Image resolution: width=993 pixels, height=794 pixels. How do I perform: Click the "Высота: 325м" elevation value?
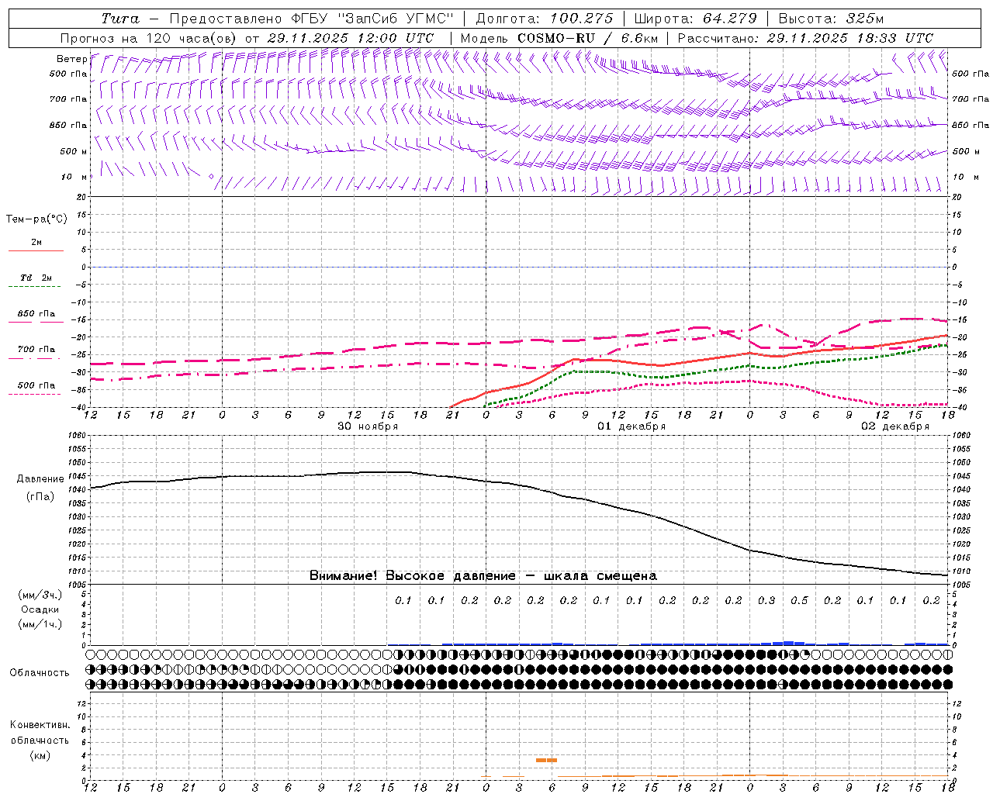point(831,19)
